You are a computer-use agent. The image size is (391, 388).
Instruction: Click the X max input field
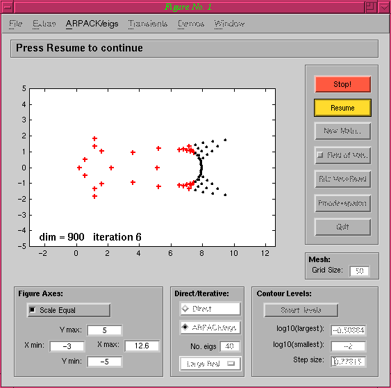[142, 346]
